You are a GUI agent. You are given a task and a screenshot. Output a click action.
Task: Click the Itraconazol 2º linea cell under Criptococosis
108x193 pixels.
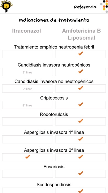point(28,105)
